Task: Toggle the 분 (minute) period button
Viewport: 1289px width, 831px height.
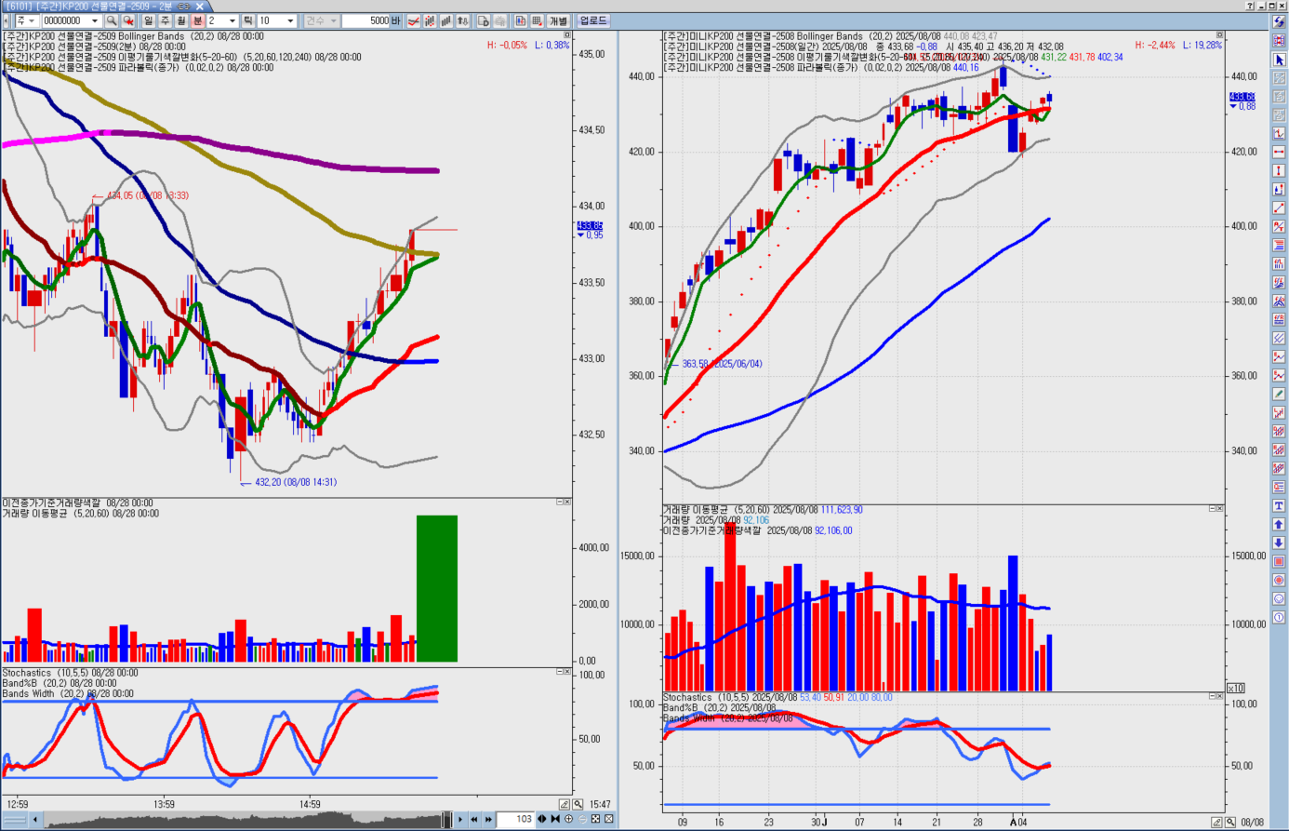Action: tap(197, 20)
